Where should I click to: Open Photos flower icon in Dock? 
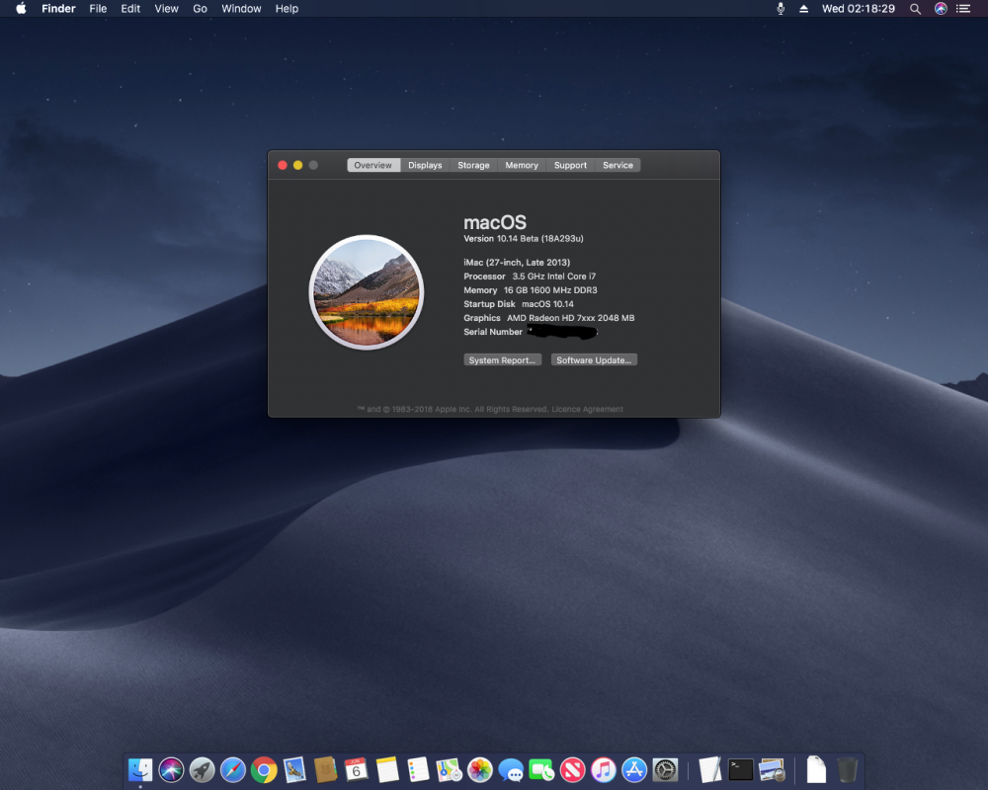[479, 770]
